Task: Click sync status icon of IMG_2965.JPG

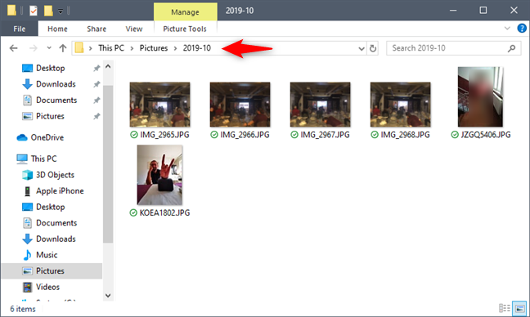Action: coord(134,135)
